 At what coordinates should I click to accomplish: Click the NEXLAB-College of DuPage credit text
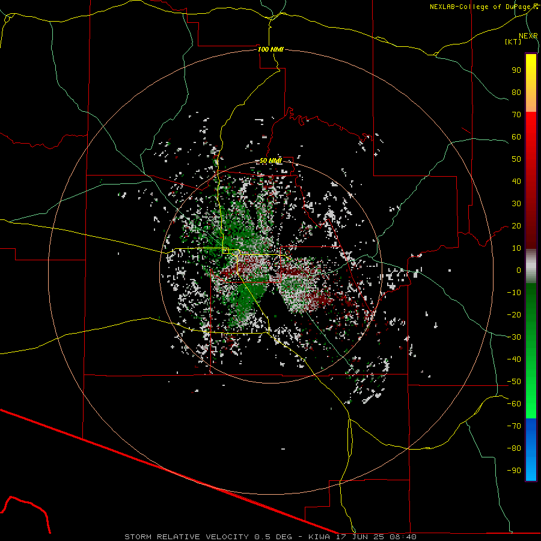[x=481, y=7]
